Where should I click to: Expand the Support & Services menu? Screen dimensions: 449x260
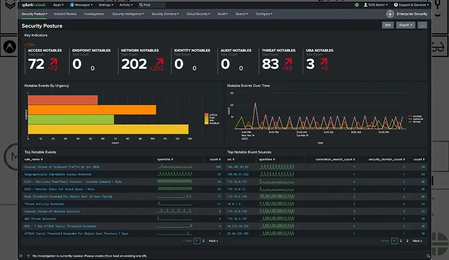point(411,5)
